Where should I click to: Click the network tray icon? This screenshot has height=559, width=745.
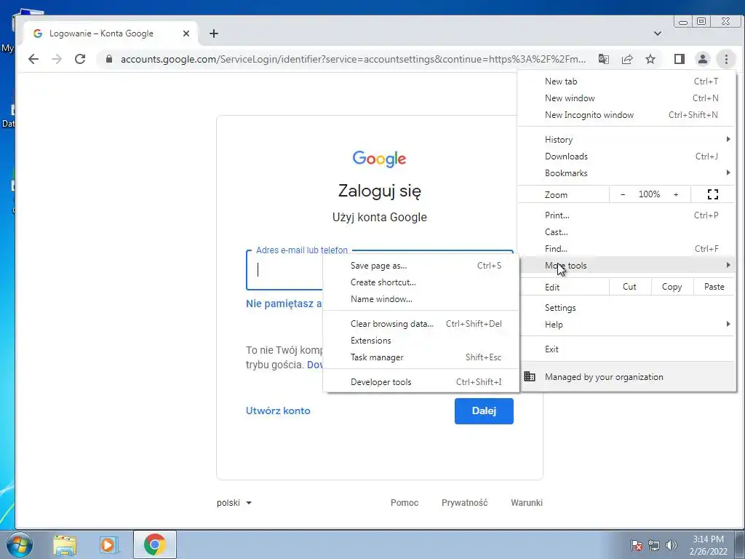point(654,545)
